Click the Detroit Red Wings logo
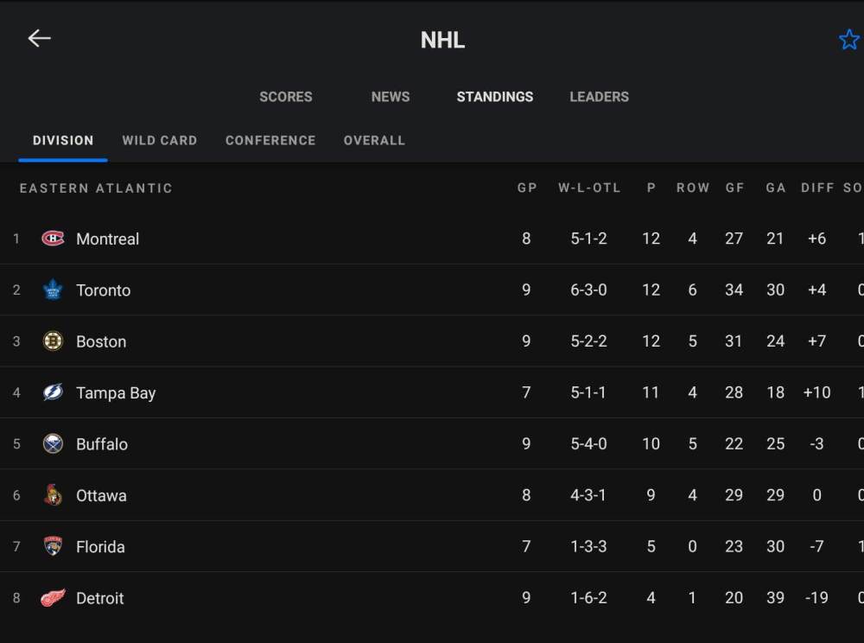This screenshot has height=643, width=864. click(53, 598)
